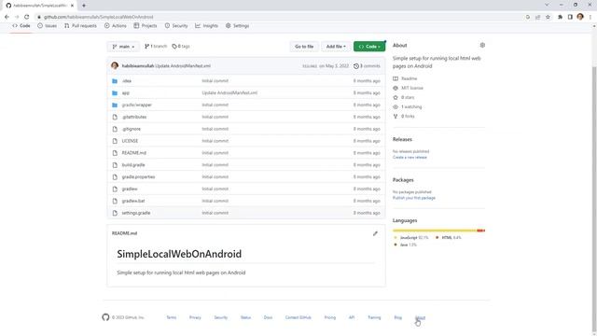The width and height of the screenshot is (597, 336).
Task: Open the Projects tab
Action: (x=146, y=26)
